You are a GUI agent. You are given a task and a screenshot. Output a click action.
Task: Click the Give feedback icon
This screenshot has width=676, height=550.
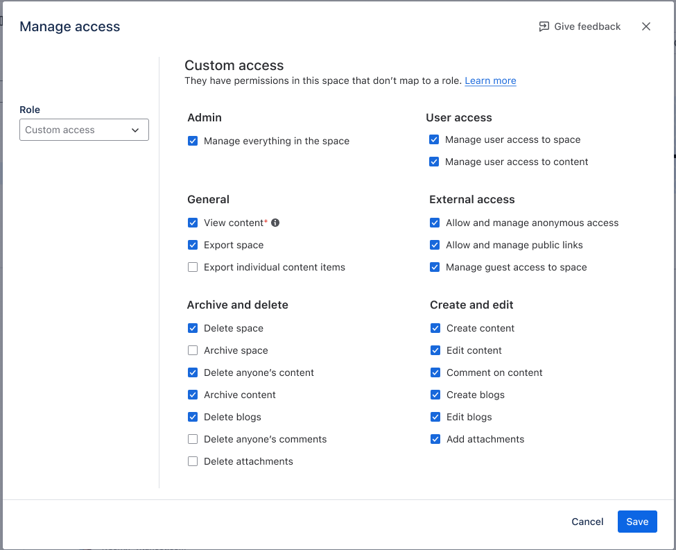544,26
